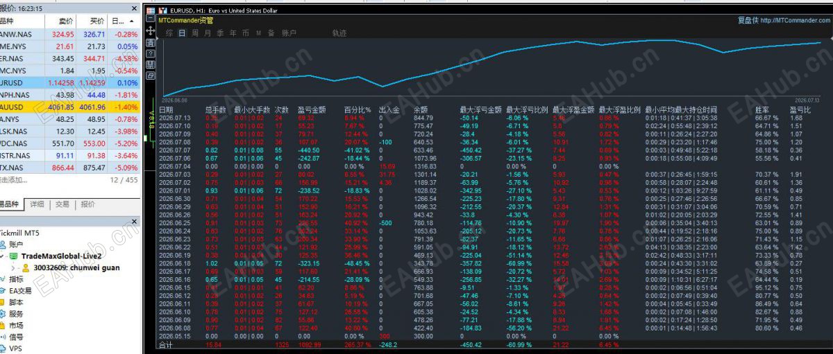Switch to the 详细 tab in Market Watch
The width and height of the screenshot is (833, 354).
coord(36,204)
